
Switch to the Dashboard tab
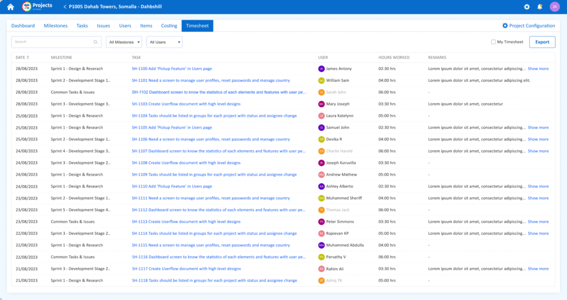(23, 26)
